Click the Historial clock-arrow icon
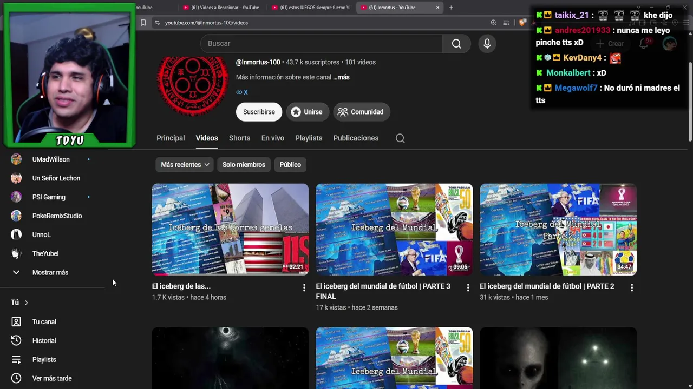The width and height of the screenshot is (693, 389). 16,341
